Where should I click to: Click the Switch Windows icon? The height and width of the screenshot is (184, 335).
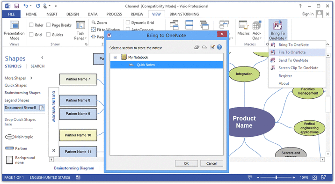coord(224,24)
